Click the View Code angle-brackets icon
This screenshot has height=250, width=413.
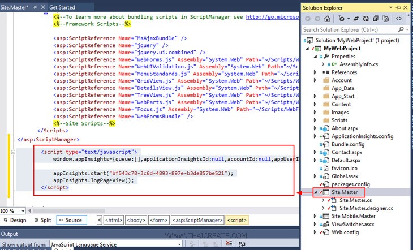pyautogui.click(x=399, y=19)
